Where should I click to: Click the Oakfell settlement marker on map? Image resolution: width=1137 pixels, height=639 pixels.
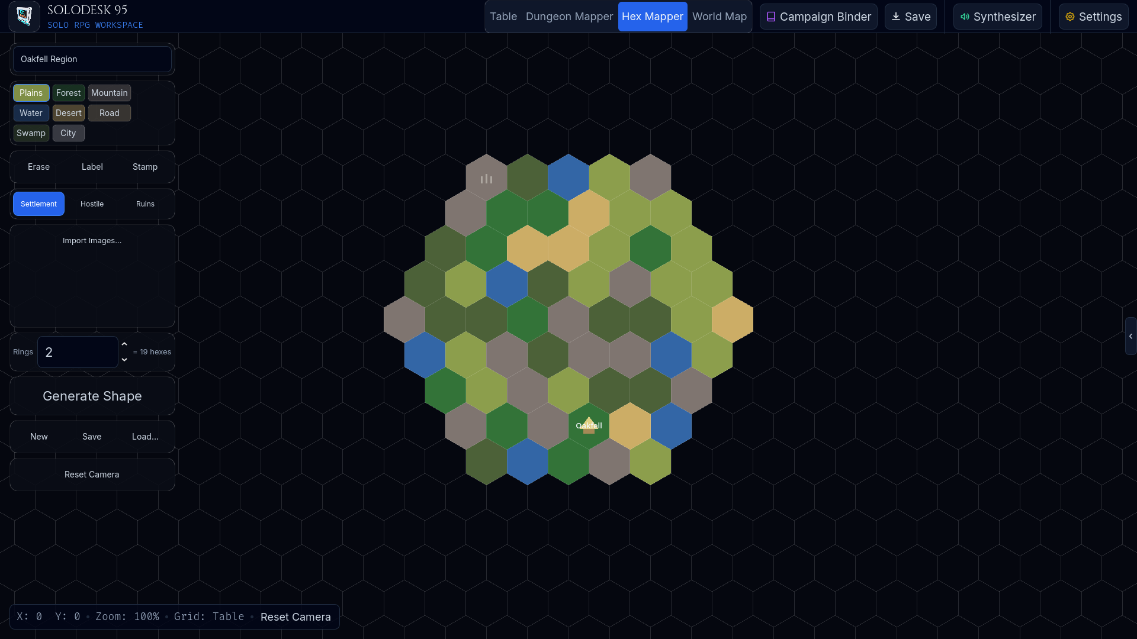pyautogui.click(x=589, y=425)
